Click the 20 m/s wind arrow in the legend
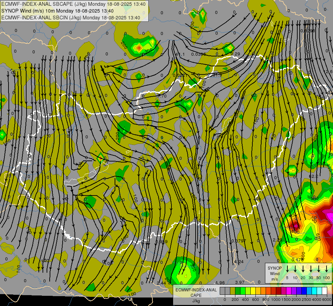333x306 pixels. click(x=303, y=269)
